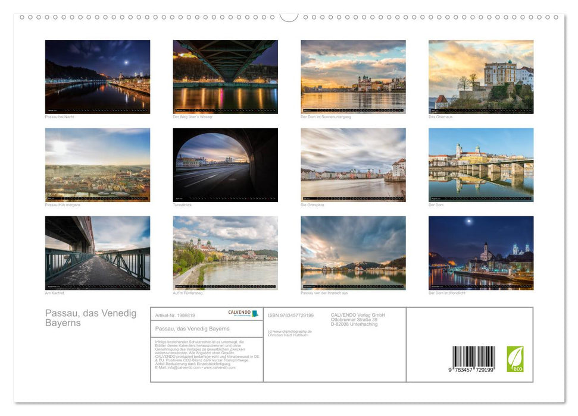Open the "Das Oberhaus" month image
Screen dimensions: 578x416
tap(480, 76)
